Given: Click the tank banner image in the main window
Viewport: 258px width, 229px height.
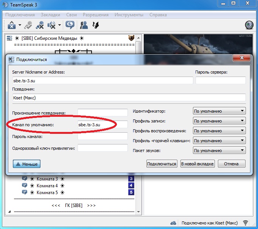Looking at the screenshot, I should [198, 44].
